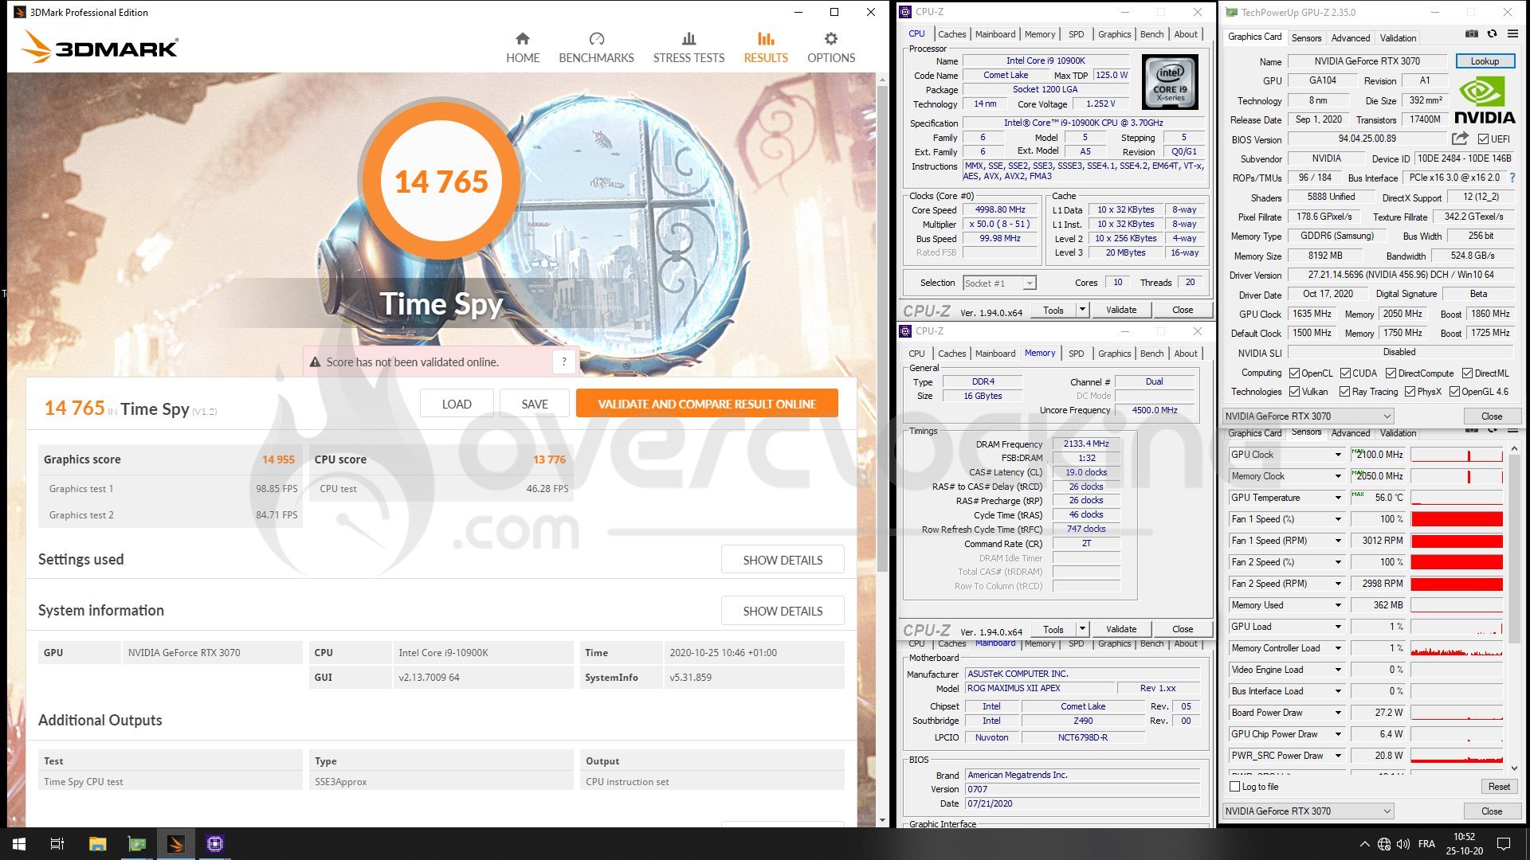Switch to Mainboard tab in the top CPU-Z window
The image size is (1530, 860).
995,34
